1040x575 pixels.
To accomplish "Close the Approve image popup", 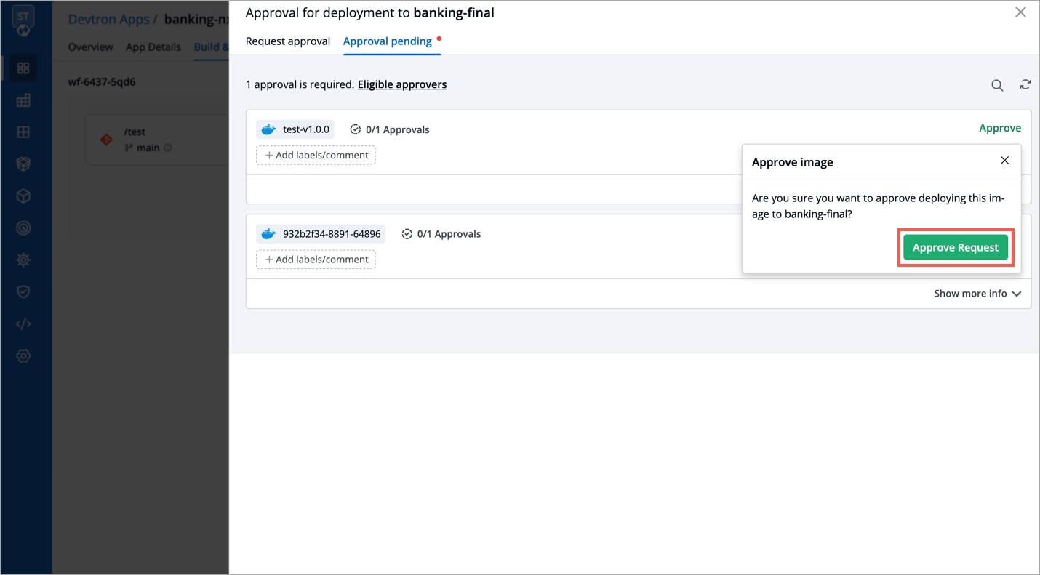I will pos(1004,161).
